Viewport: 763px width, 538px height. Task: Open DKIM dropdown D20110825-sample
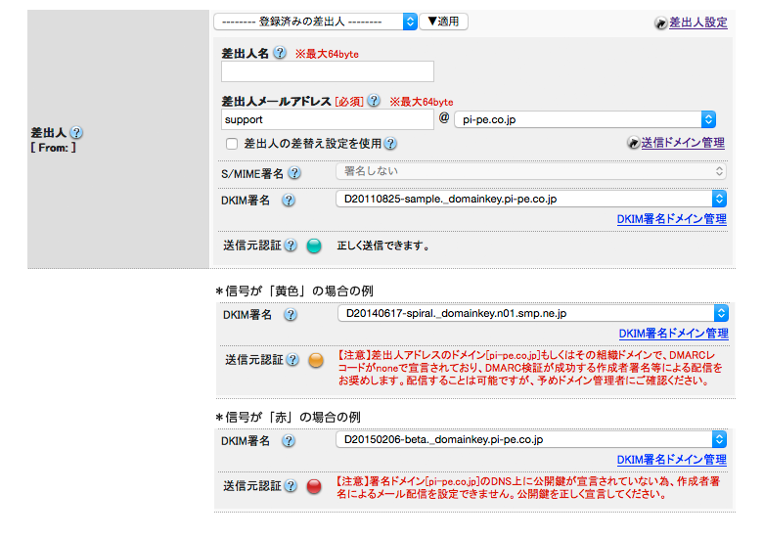pyautogui.click(x=531, y=199)
